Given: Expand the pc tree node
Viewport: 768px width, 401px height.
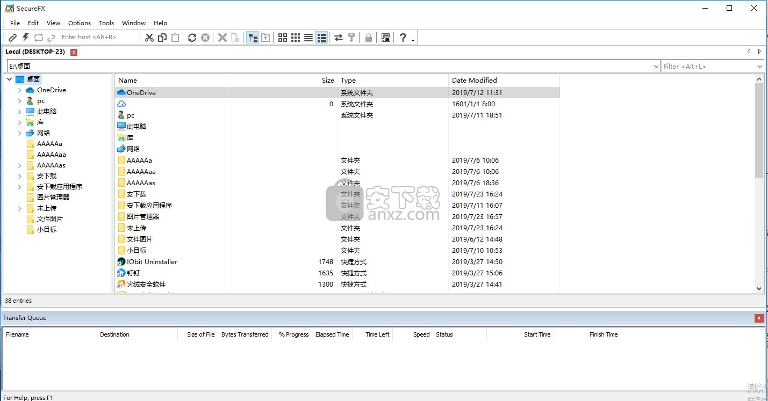Looking at the screenshot, I should pos(20,100).
